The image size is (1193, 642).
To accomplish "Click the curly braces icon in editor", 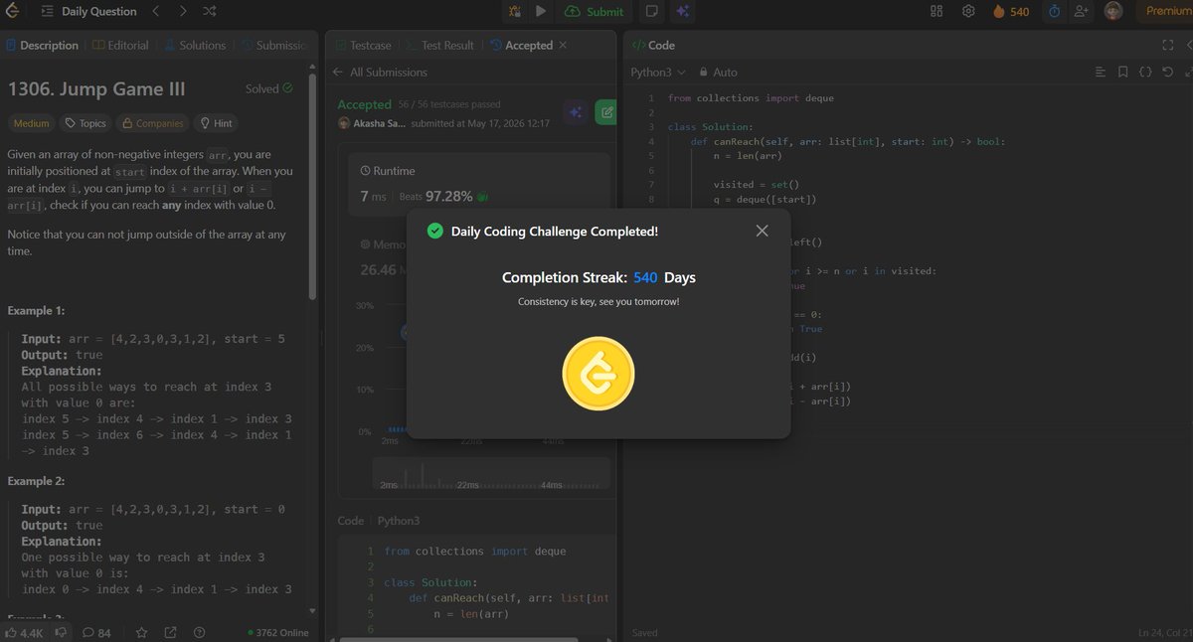I will click(x=1145, y=72).
